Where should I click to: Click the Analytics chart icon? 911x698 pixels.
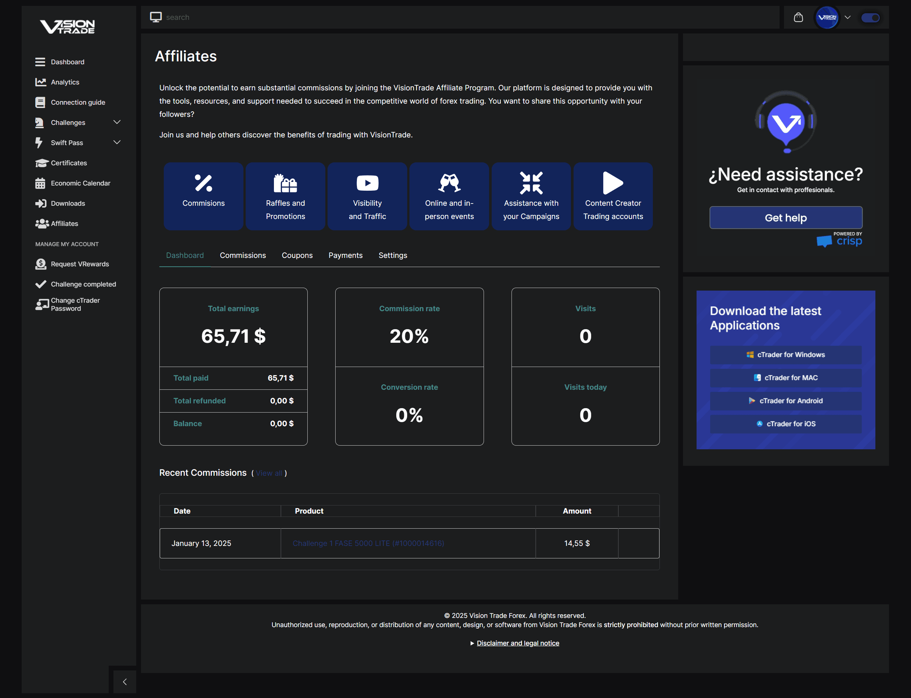point(40,82)
